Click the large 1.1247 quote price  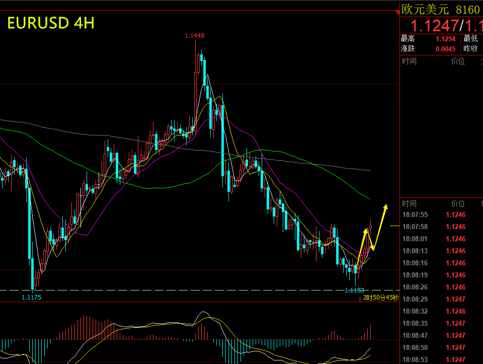pos(435,26)
